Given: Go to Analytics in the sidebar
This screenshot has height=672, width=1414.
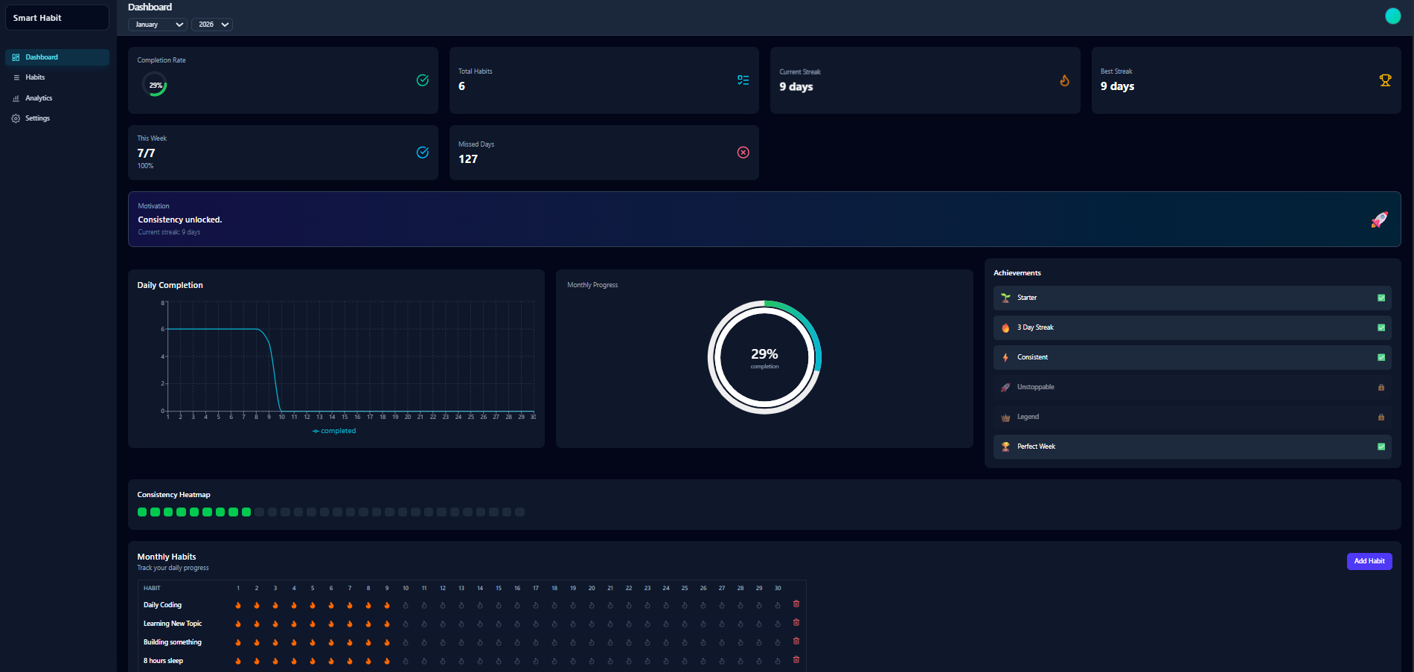Looking at the screenshot, I should point(39,98).
